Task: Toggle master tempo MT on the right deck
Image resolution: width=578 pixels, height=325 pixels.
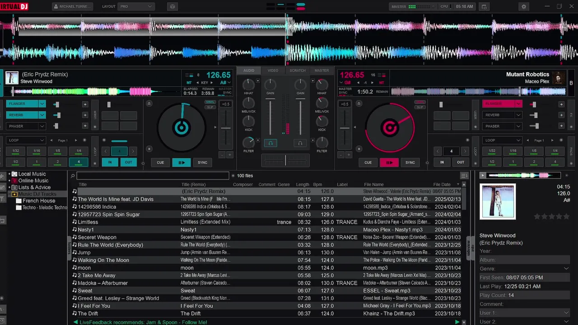Action: point(382,83)
